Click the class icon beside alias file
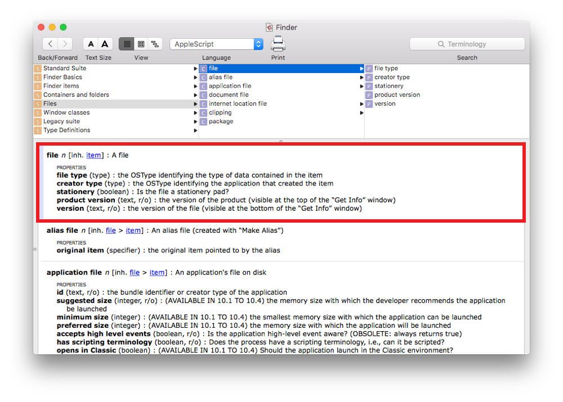563x402 pixels. (x=204, y=78)
